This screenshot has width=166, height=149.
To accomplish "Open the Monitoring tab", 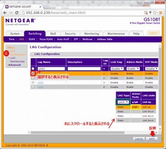I will point(91,34).
